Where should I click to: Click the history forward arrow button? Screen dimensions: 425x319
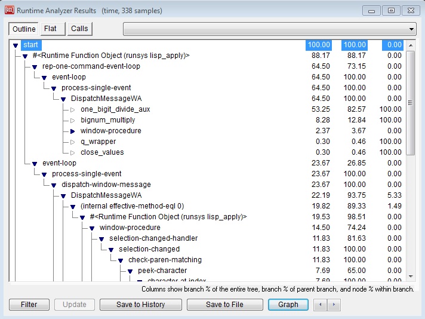pos(334,305)
